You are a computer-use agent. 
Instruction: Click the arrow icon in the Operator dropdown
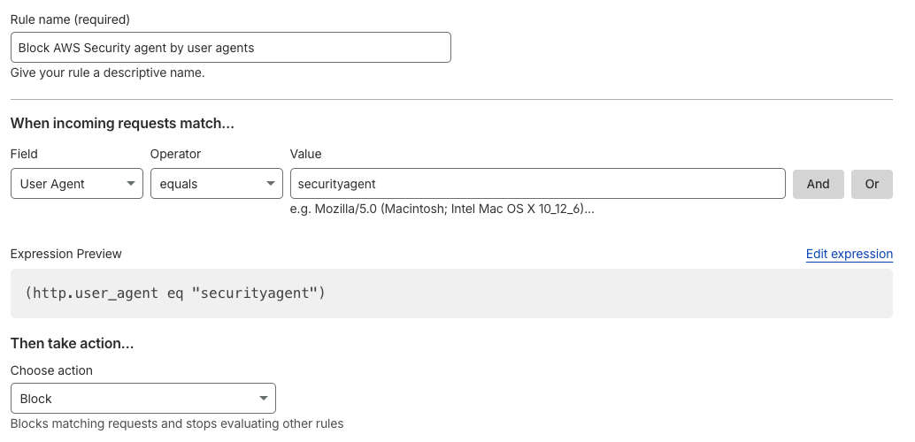[x=271, y=184]
